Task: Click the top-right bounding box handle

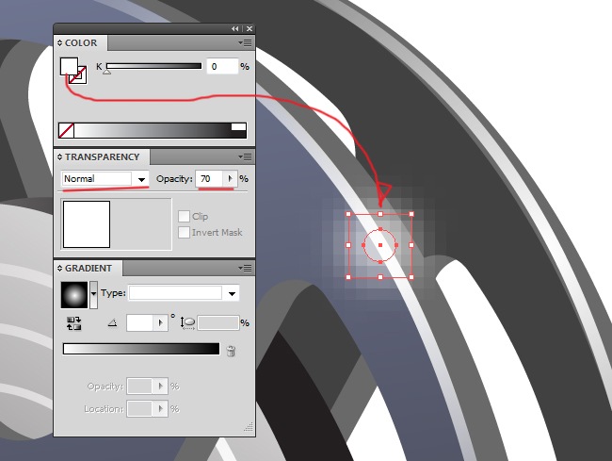Action: (x=411, y=214)
